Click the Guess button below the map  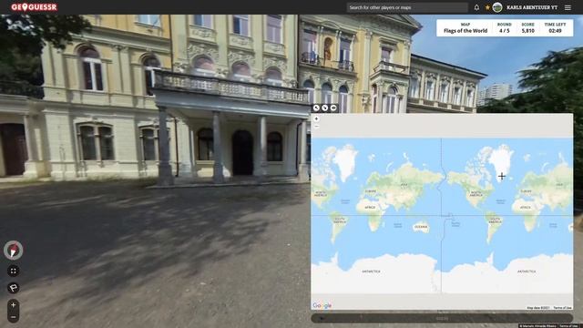tap(442, 318)
